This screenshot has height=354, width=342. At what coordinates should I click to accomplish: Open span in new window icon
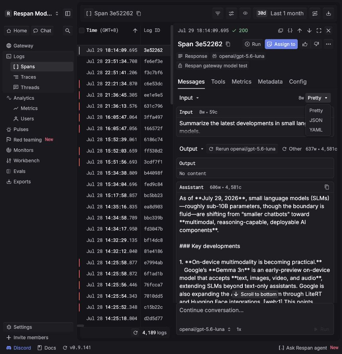click(280, 30)
